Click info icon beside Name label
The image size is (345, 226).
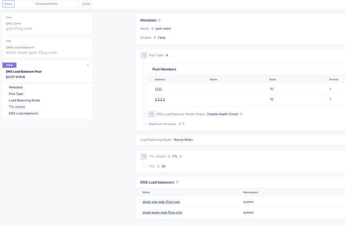coord(153,28)
